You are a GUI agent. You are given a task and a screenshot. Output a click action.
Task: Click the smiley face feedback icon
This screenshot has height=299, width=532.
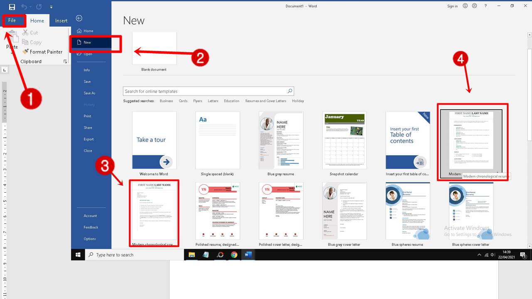[465, 6]
